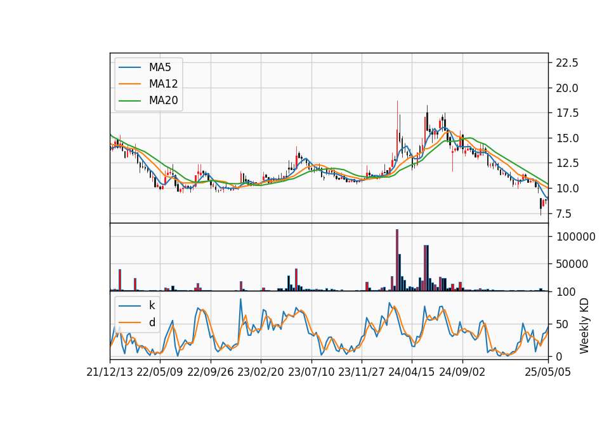Click the 22/09/26 date tick label
609x438 pixels.
(x=211, y=372)
